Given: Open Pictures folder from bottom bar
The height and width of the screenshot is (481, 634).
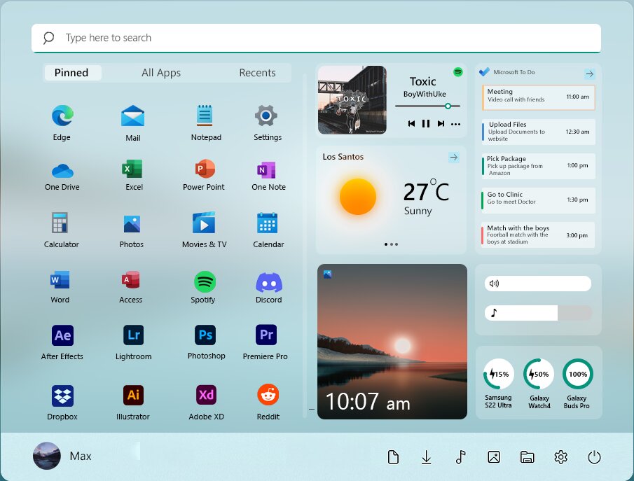Looking at the screenshot, I should [494, 457].
